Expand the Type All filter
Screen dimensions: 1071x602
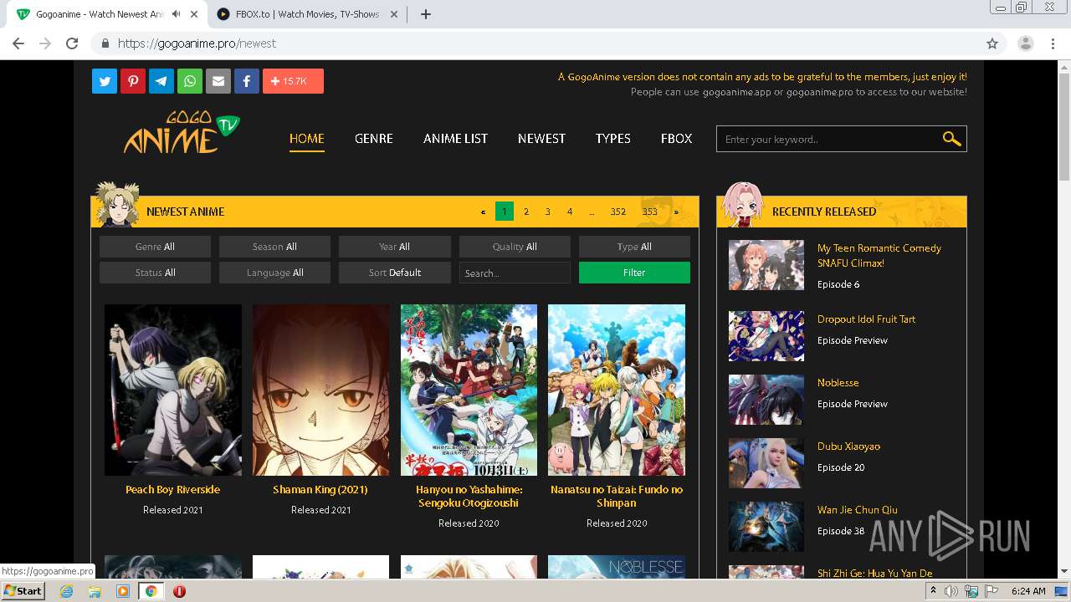pos(634,247)
